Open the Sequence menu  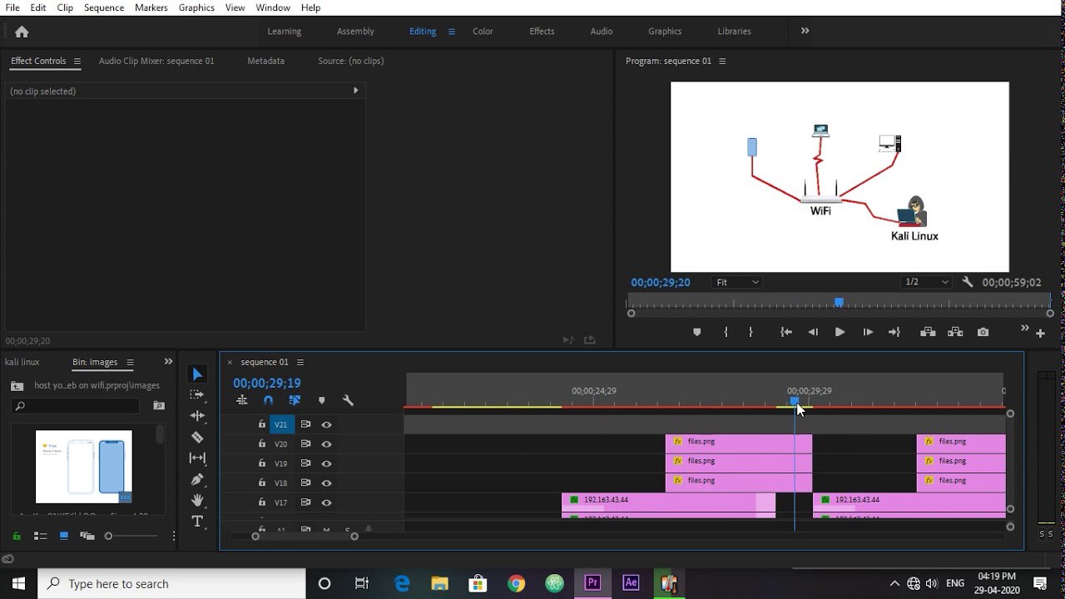point(104,7)
